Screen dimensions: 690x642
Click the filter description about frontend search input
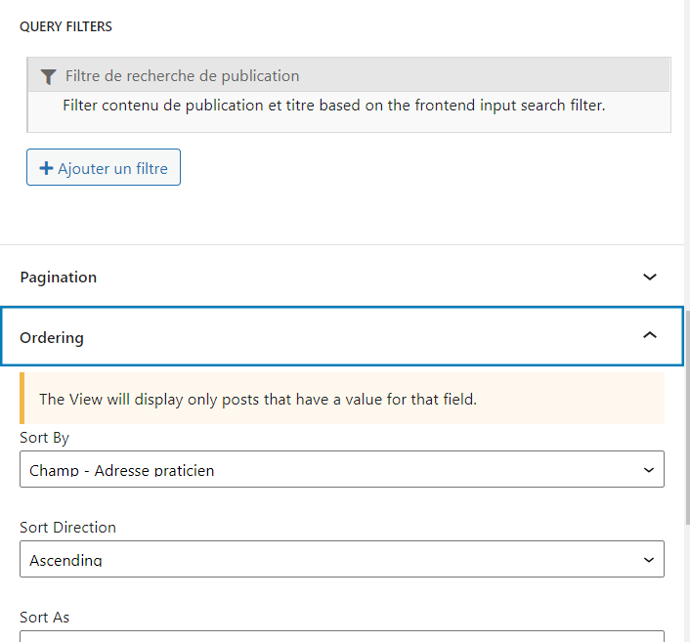333,106
